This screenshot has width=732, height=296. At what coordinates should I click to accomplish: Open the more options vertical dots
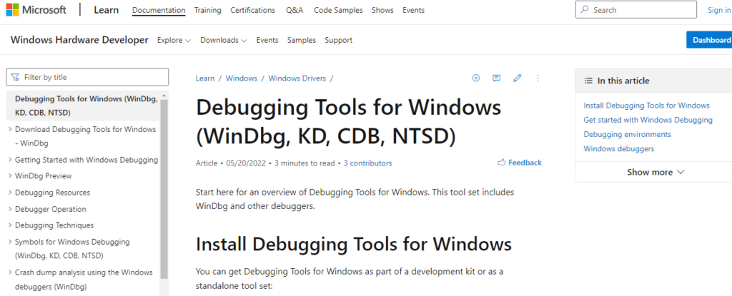tap(538, 78)
